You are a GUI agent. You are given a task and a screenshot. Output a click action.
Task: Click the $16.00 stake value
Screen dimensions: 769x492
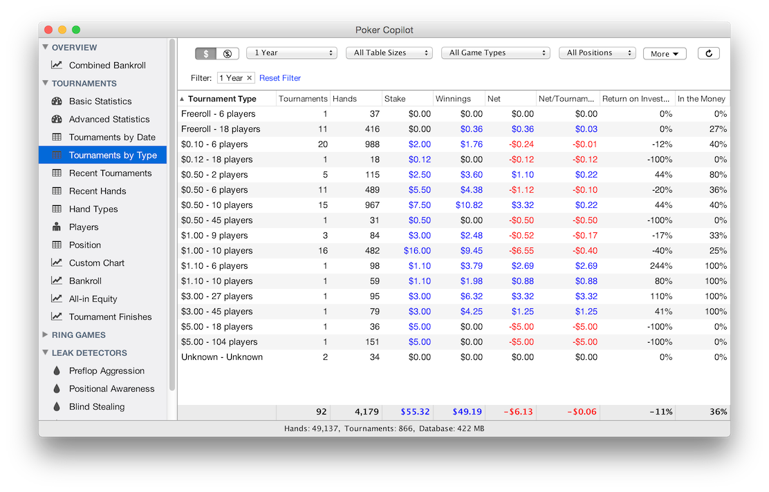(418, 250)
